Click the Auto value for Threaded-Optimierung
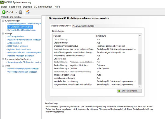The image size is (165, 119). (99, 75)
